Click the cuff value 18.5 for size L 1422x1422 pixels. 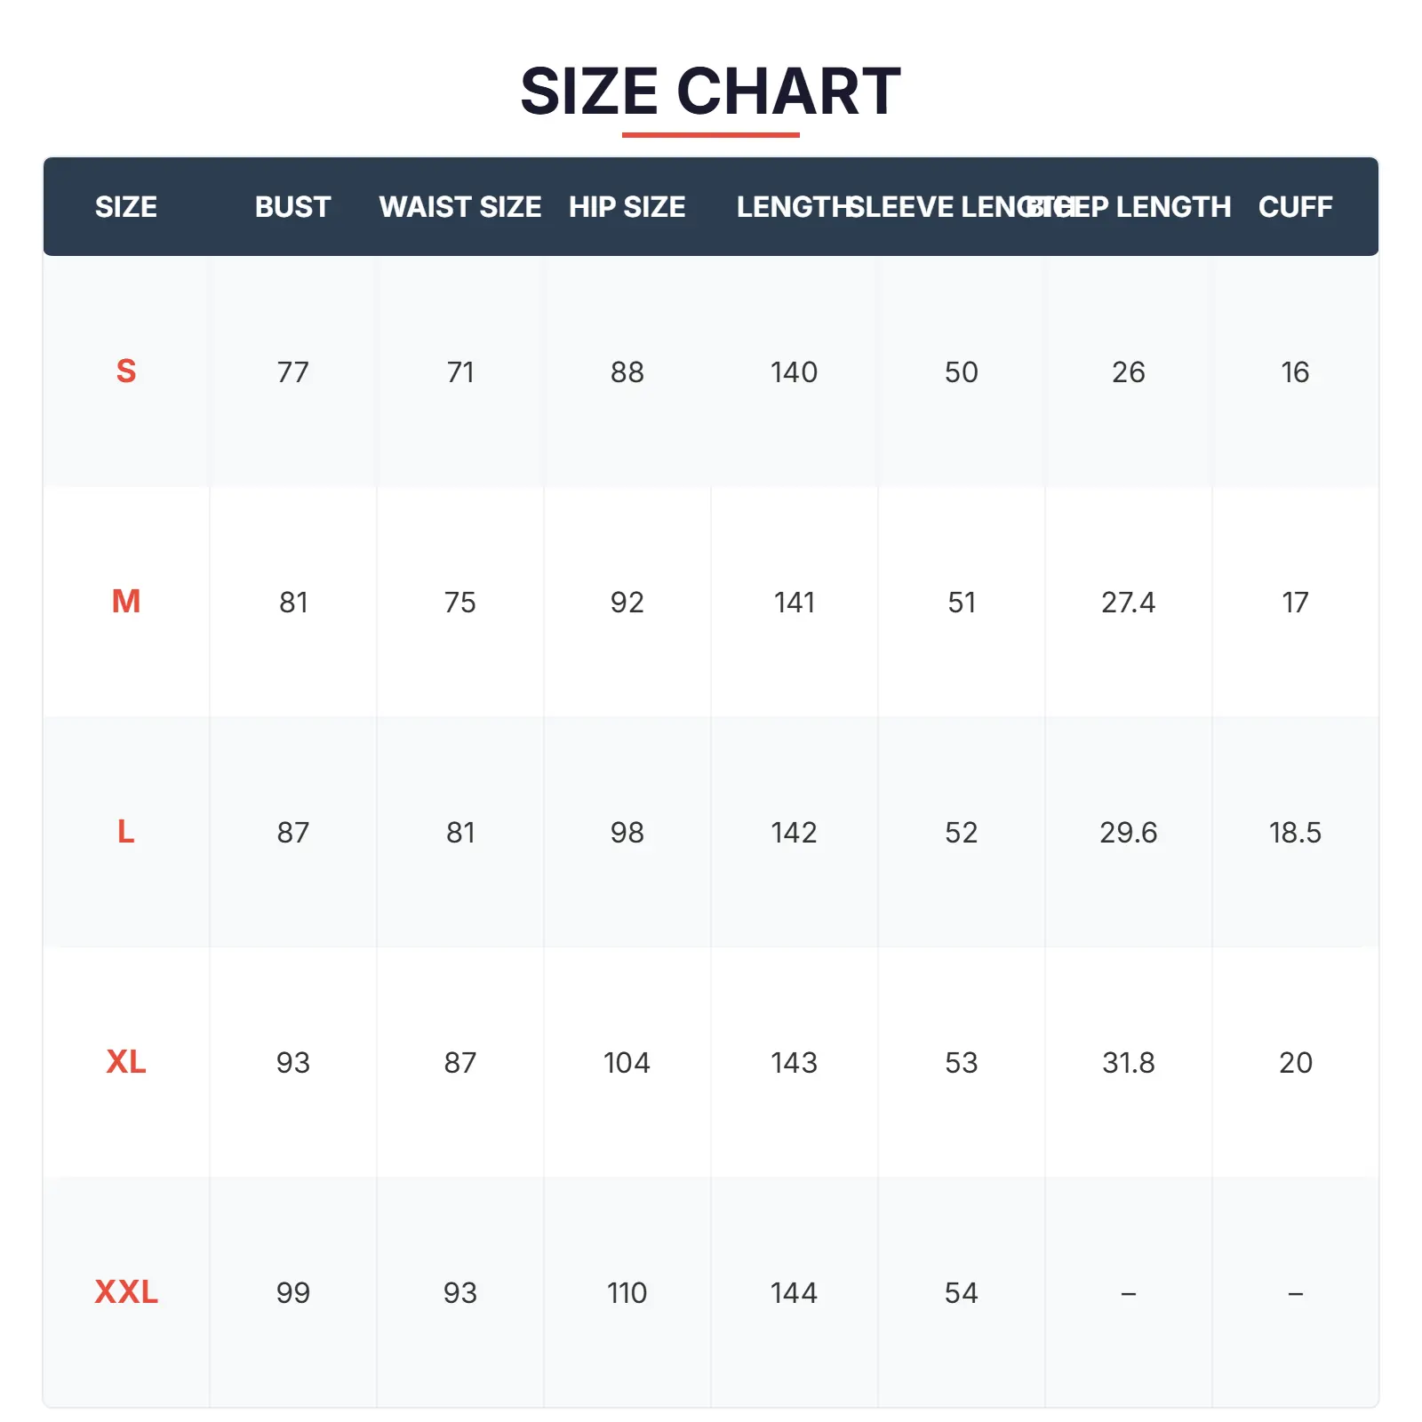point(1295,832)
